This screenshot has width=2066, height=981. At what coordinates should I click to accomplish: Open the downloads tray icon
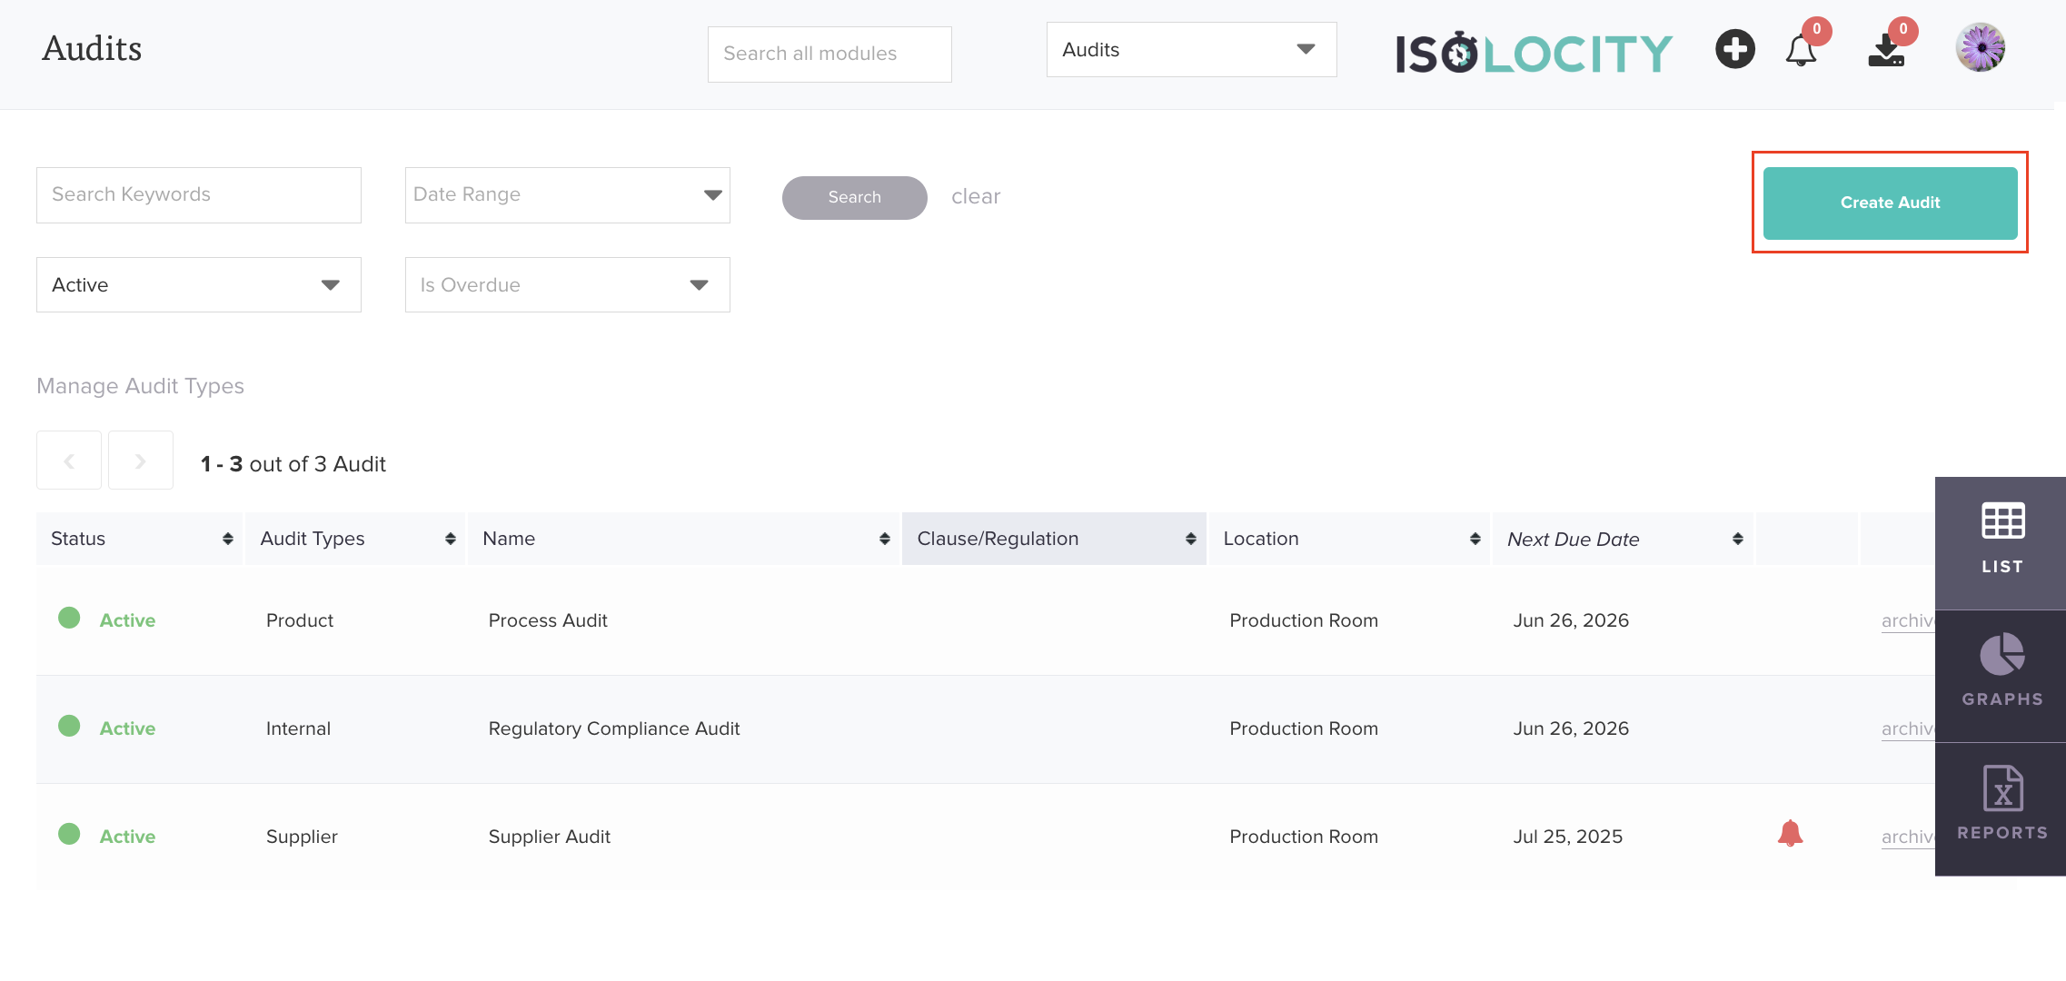tap(1886, 51)
